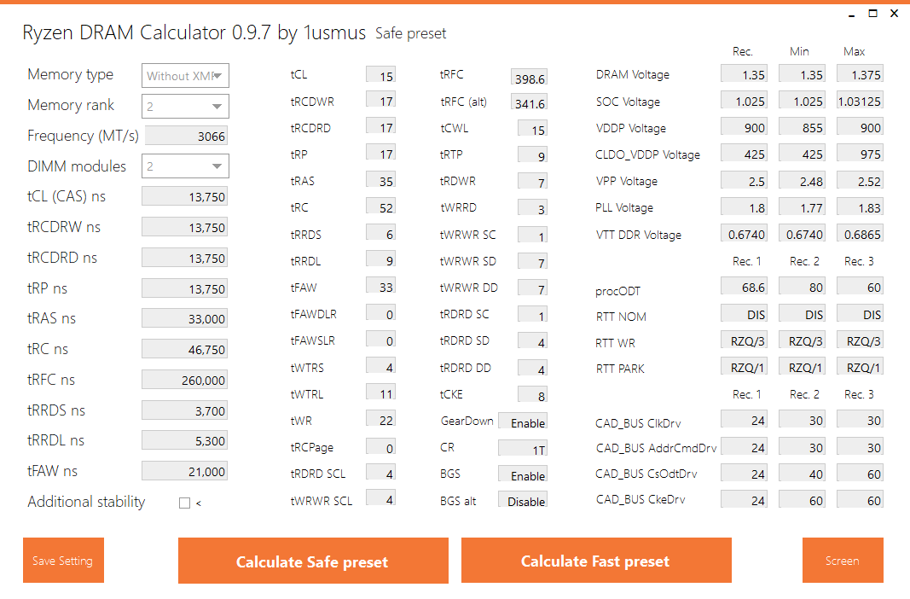The image size is (910, 599).
Task: Expand the Memory rank dropdown
Action: (x=186, y=106)
